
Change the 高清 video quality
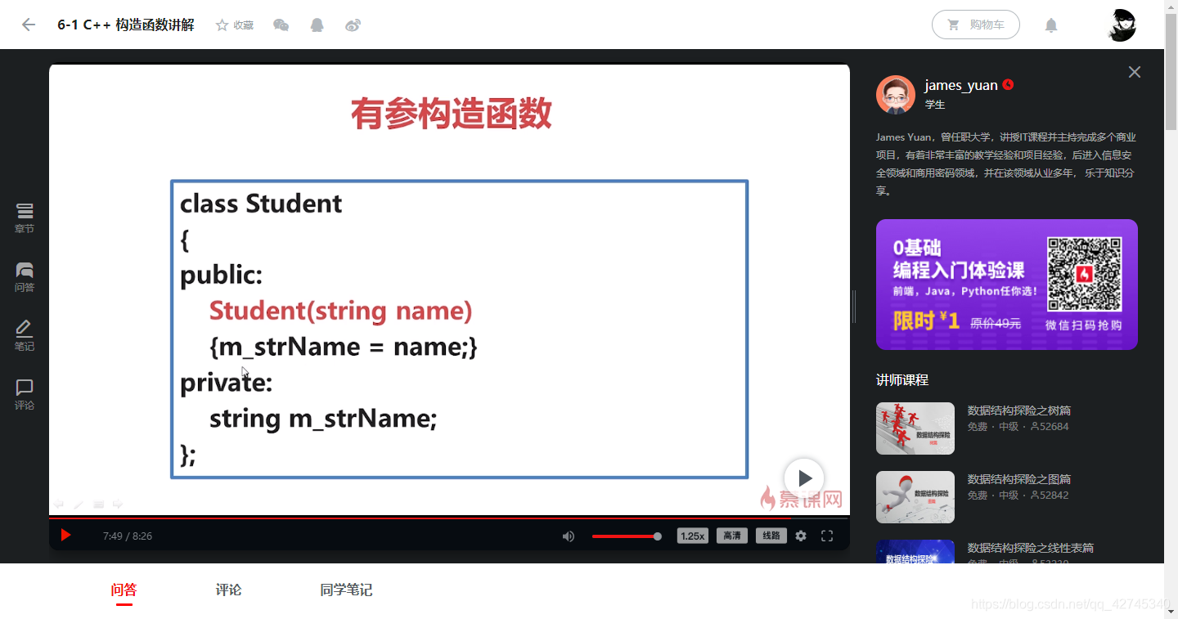point(732,536)
